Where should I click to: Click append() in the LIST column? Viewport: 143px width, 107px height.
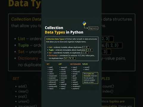(64, 67)
